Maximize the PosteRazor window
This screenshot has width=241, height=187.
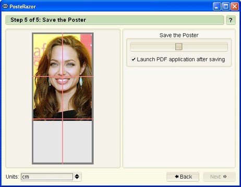click(226, 7)
